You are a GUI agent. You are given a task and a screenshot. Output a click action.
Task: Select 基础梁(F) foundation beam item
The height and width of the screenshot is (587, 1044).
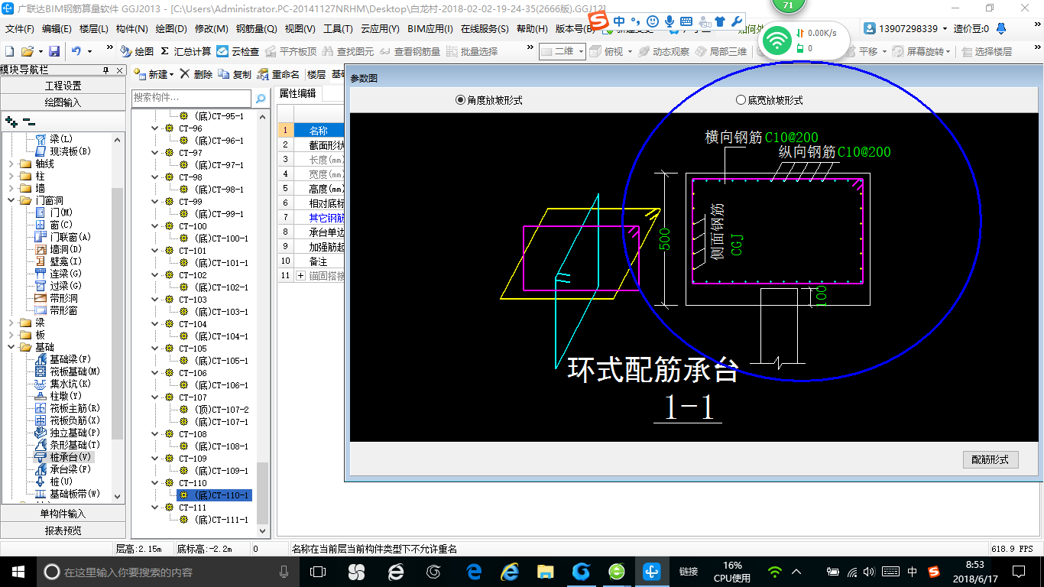click(x=63, y=359)
